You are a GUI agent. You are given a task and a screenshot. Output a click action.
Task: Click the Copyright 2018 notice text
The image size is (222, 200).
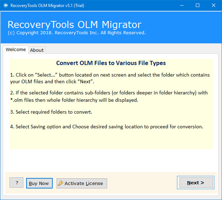[x=77, y=33]
